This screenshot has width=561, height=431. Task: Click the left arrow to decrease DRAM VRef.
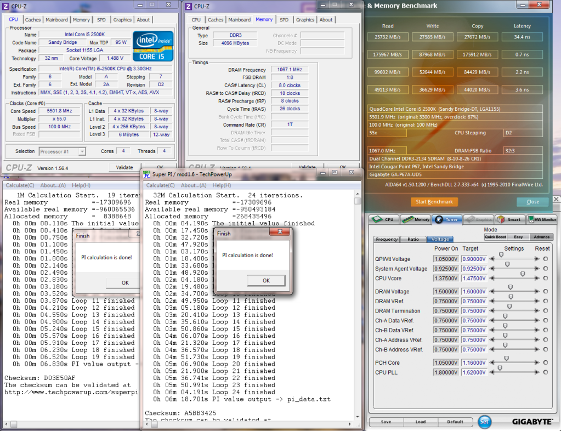click(x=492, y=301)
